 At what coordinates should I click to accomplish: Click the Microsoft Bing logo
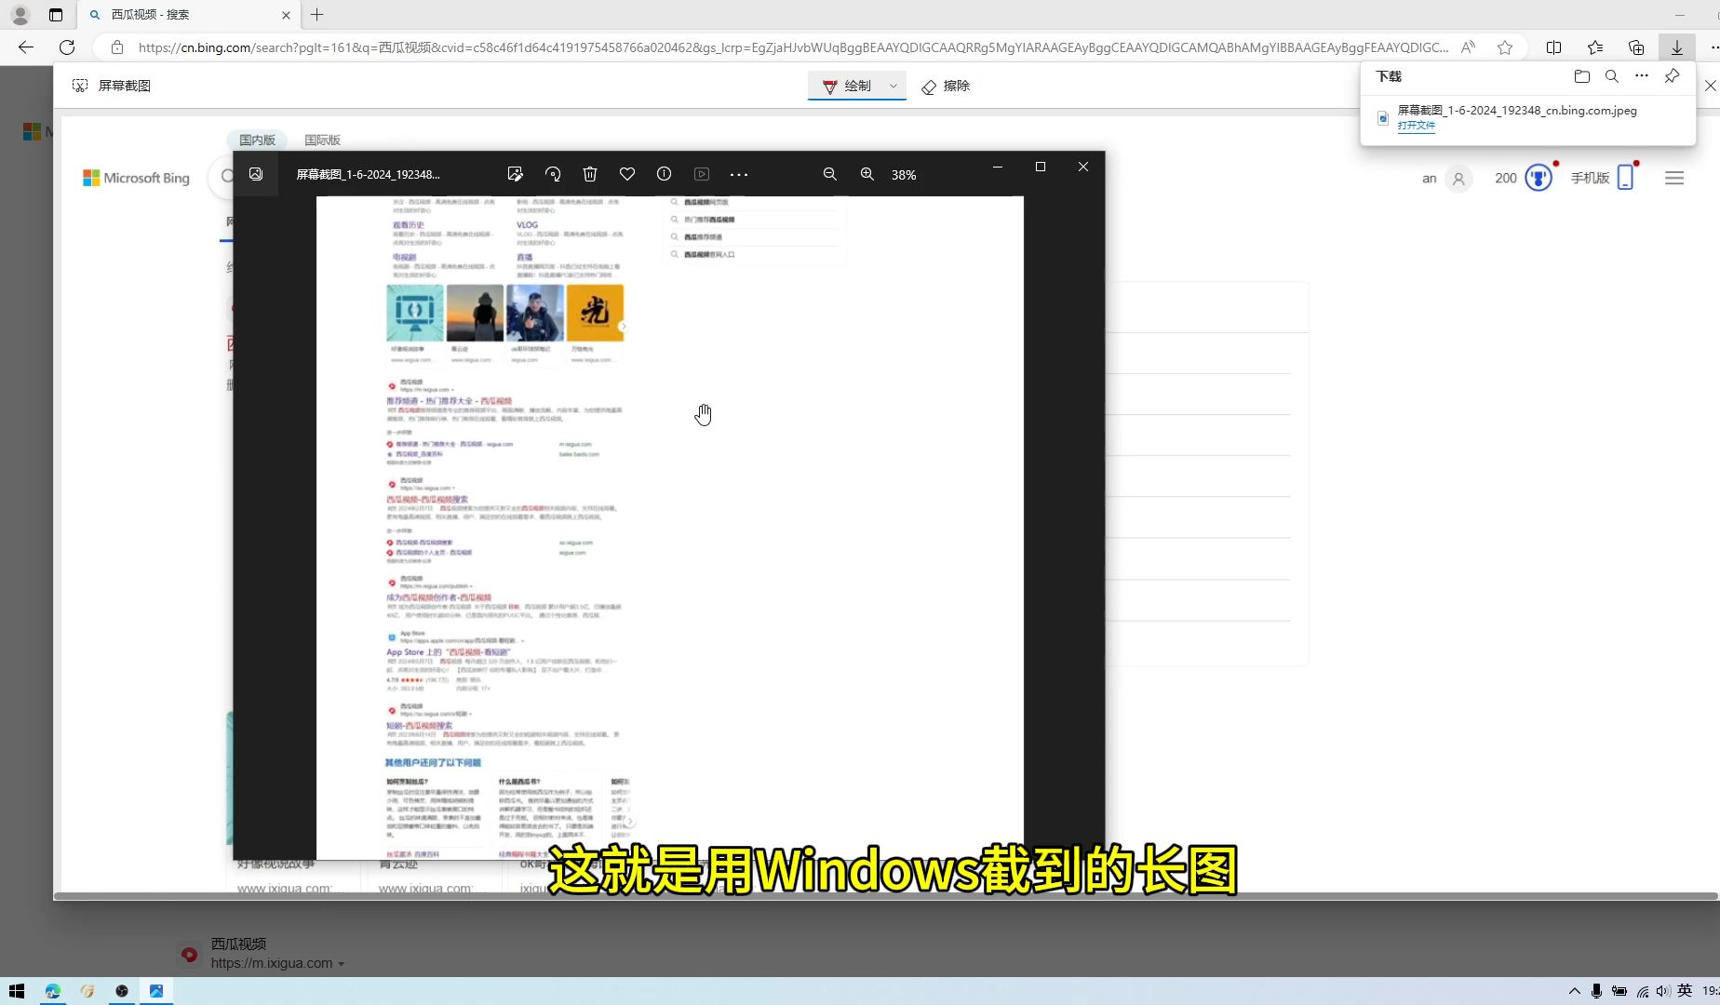tap(136, 178)
